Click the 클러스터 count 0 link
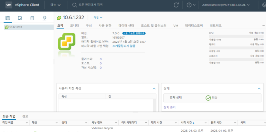Image resolution: width=266 pixels, height=132 pixels. [100, 59]
